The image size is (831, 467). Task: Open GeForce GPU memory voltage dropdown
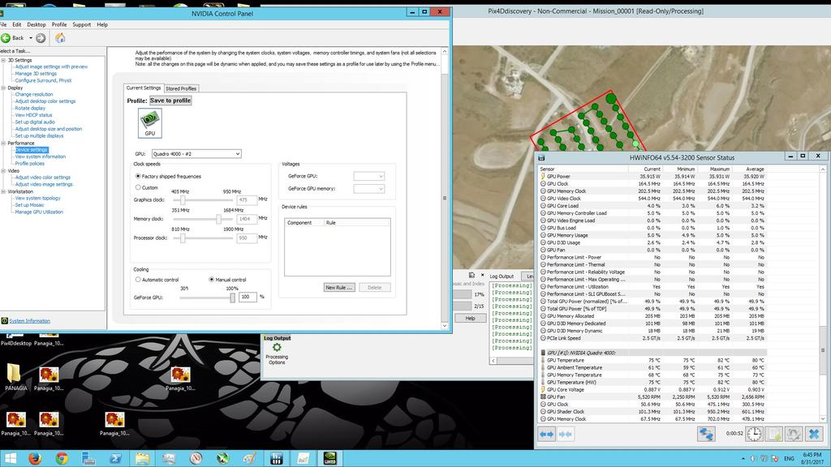tap(369, 188)
